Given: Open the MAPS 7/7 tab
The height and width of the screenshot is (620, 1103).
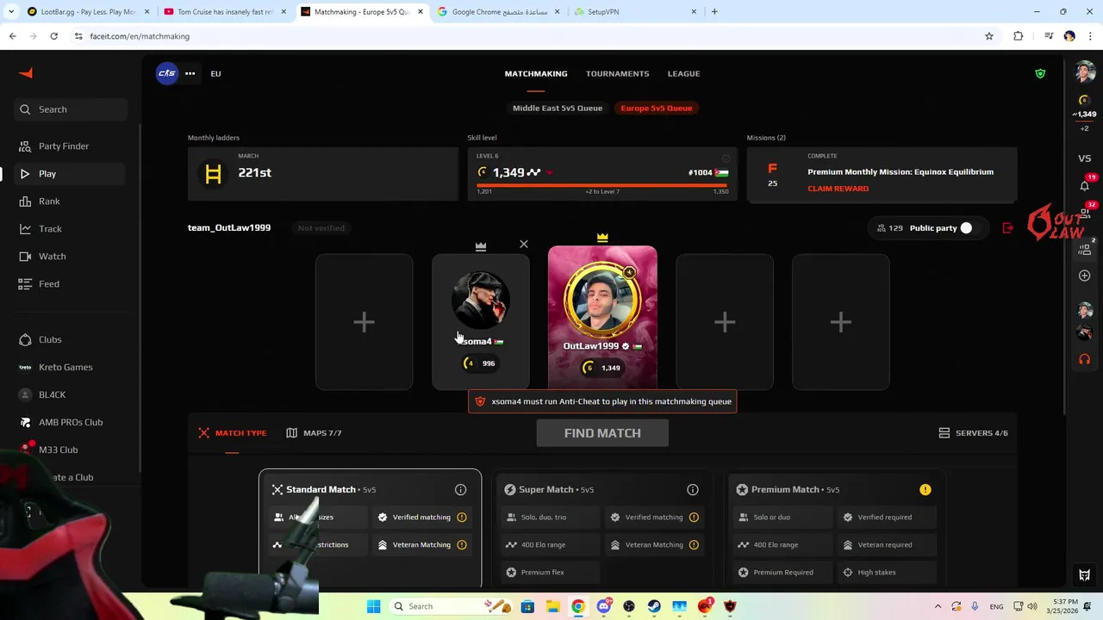Looking at the screenshot, I should tap(314, 433).
